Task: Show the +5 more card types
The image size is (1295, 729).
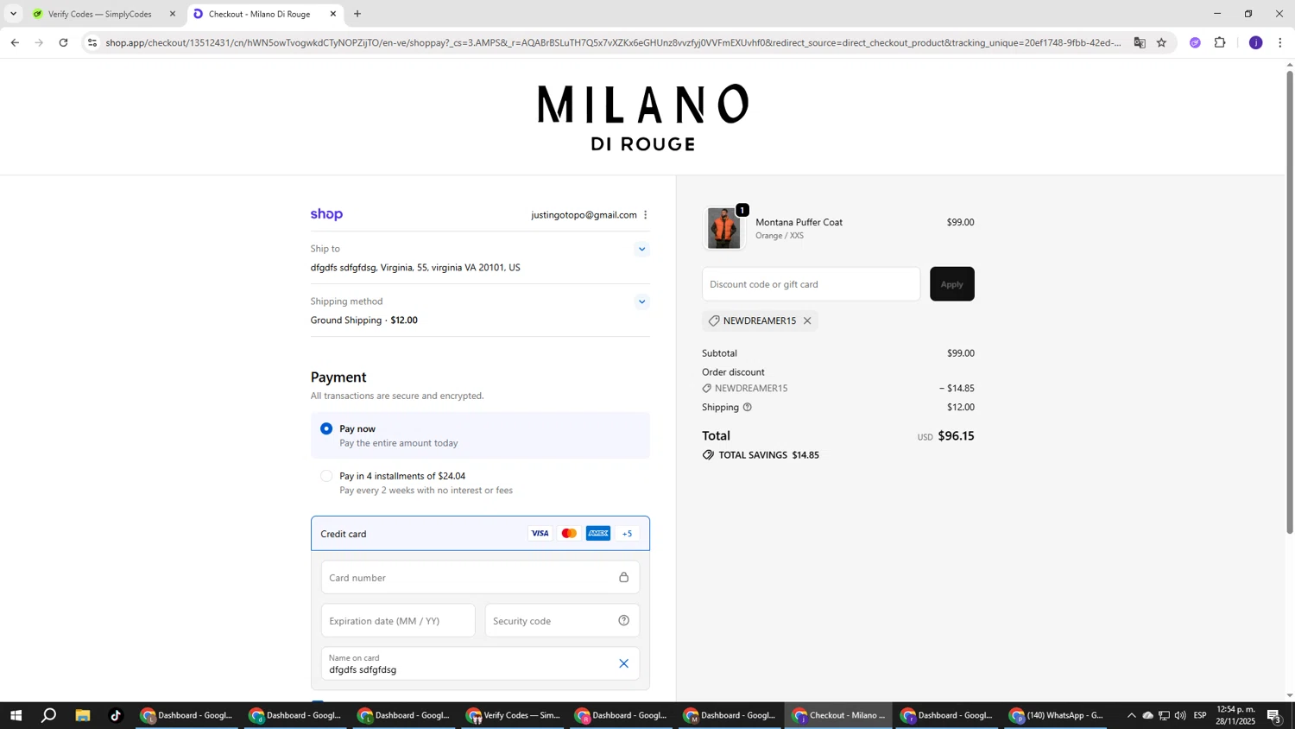Action: (x=628, y=534)
